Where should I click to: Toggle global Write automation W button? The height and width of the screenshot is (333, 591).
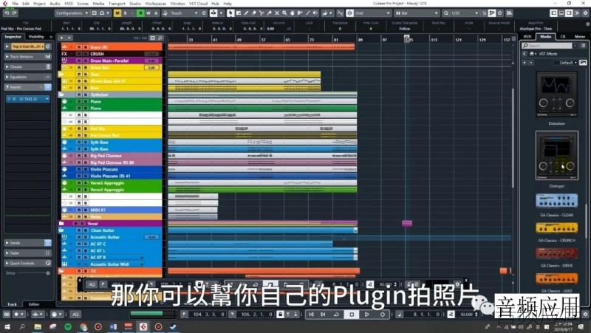point(148,13)
